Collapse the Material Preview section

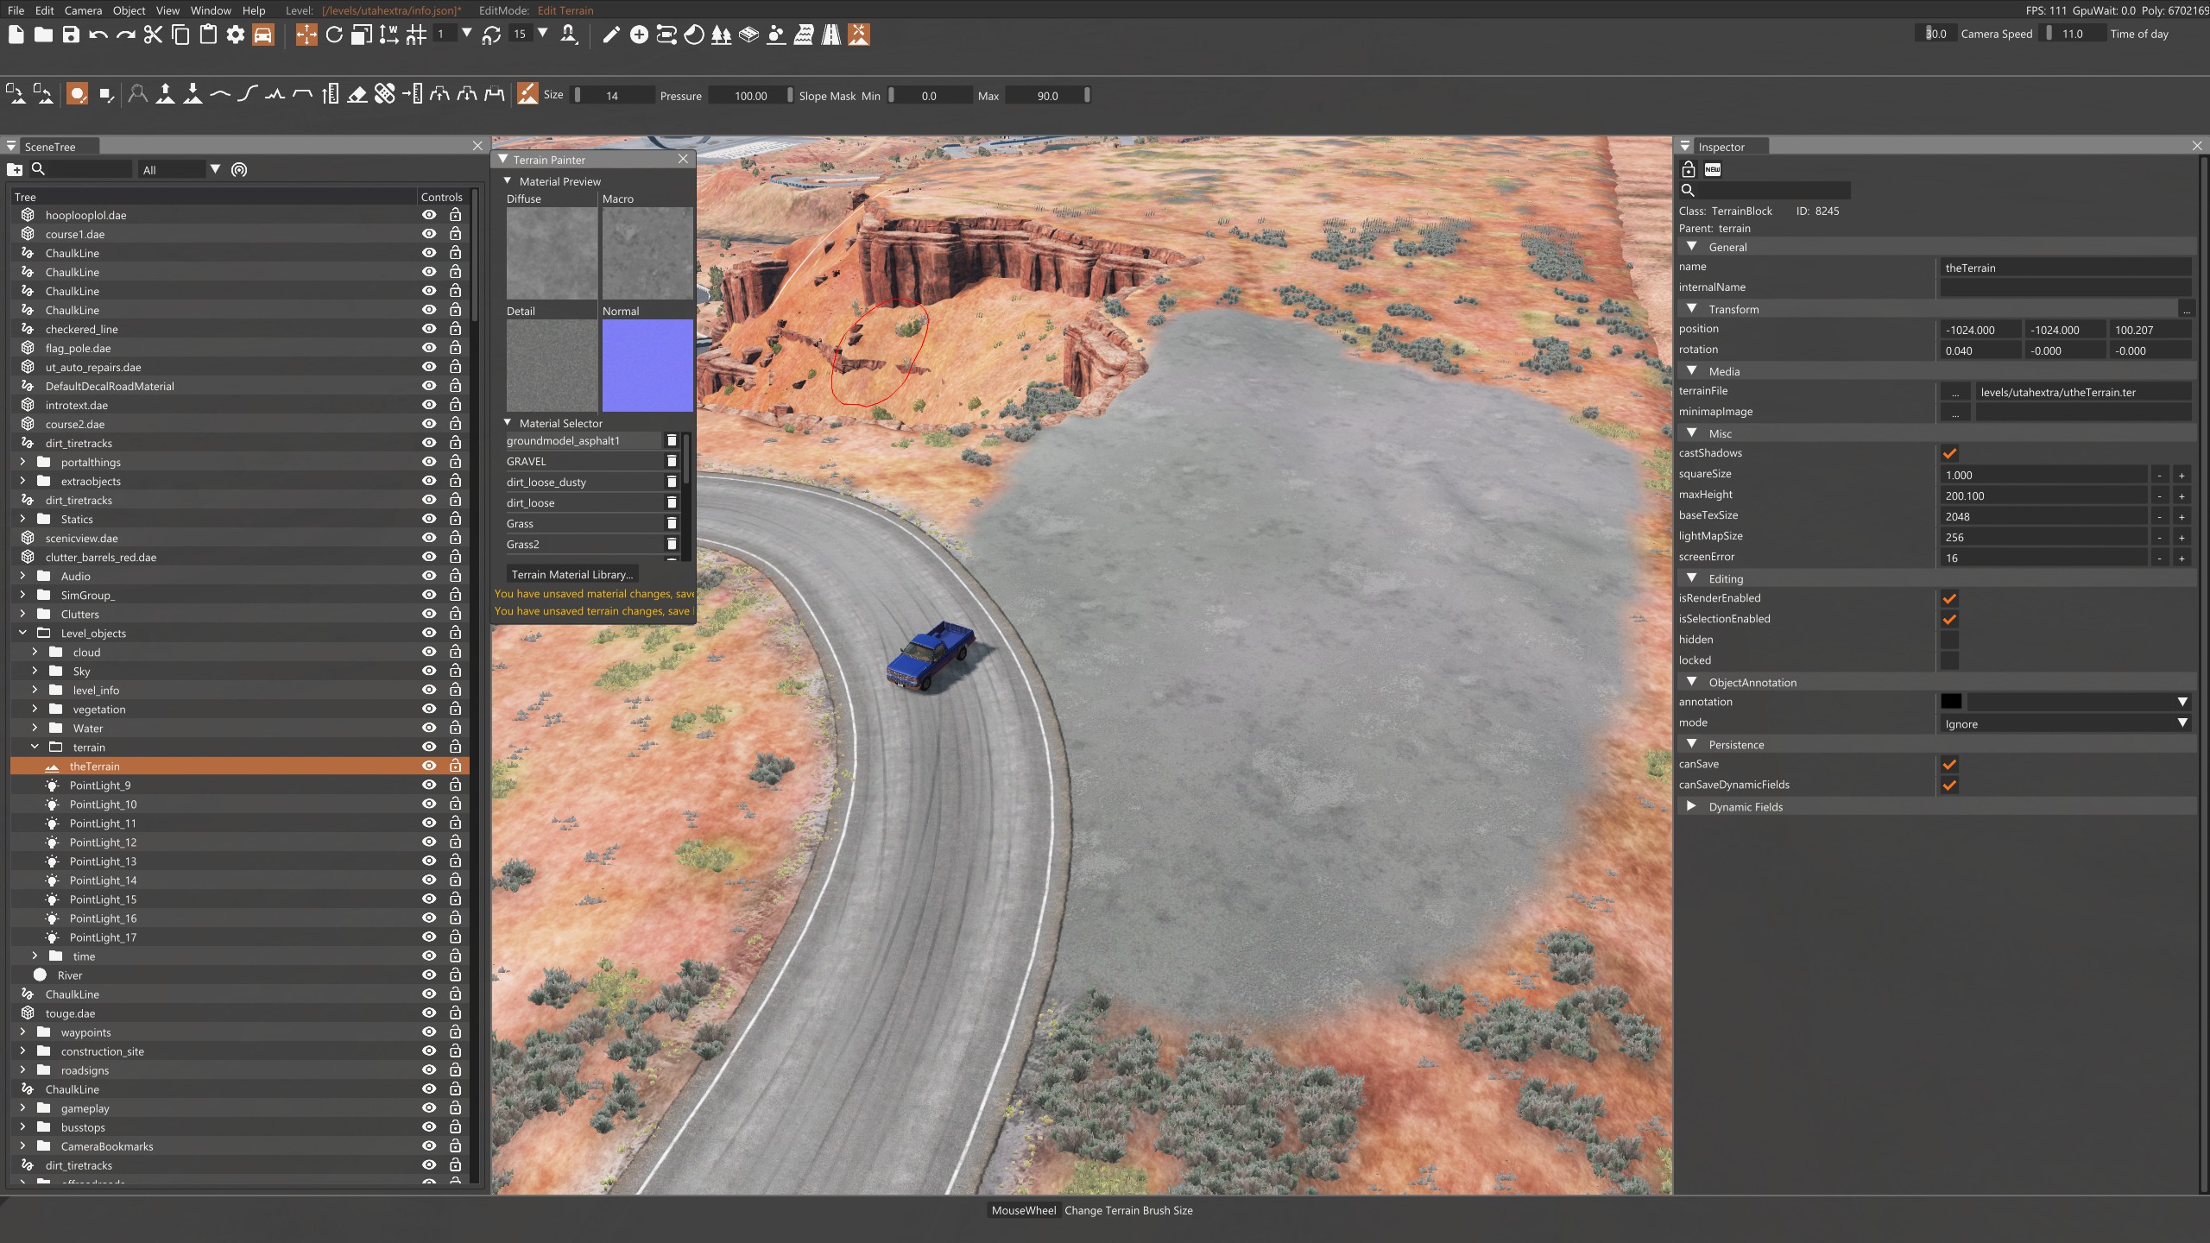tap(508, 181)
